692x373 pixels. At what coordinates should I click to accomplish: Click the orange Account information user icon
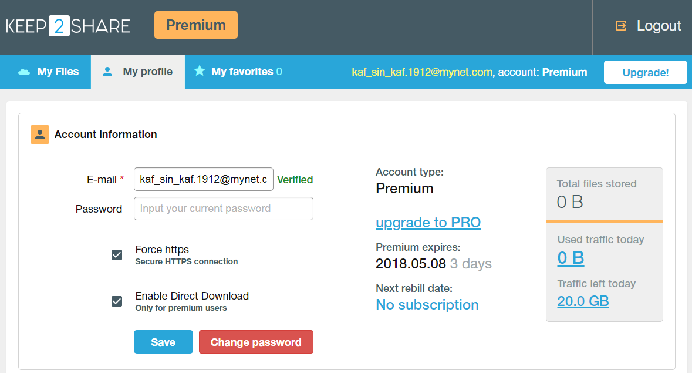tap(40, 134)
